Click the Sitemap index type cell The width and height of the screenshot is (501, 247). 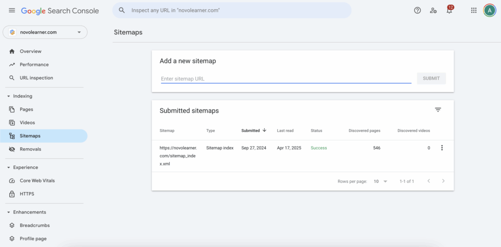tap(220, 148)
